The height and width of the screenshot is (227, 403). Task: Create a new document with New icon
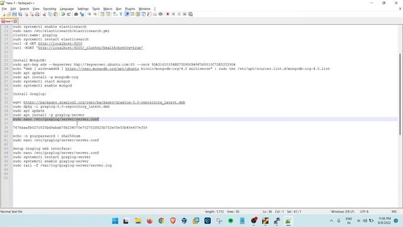point(4,14)
